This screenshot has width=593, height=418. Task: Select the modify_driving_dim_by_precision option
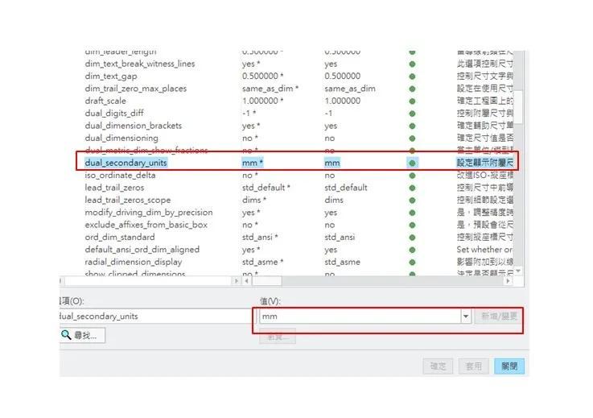point(149,213)
